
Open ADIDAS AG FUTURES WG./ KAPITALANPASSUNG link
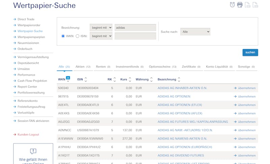point(193,122)
